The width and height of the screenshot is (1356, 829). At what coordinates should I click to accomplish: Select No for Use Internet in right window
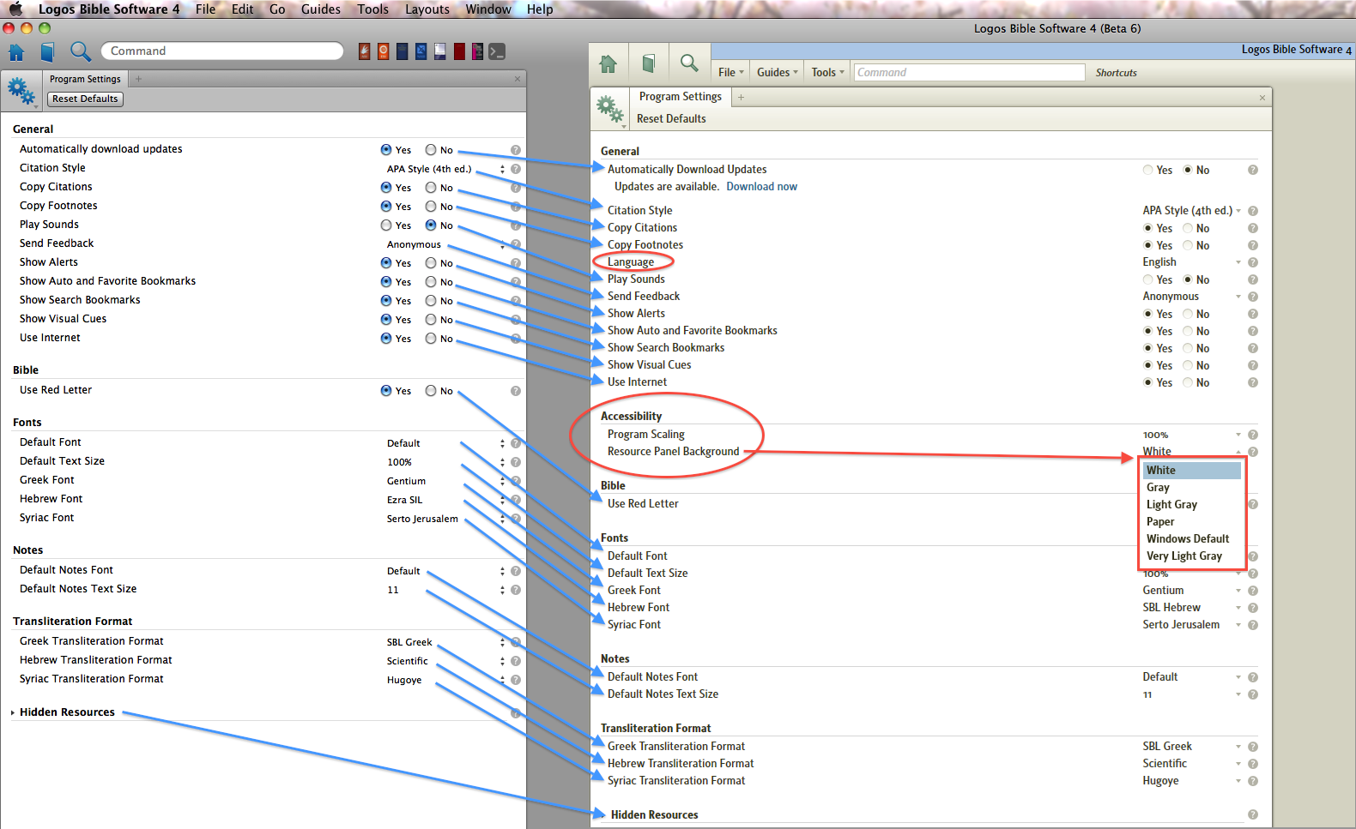tap(1188, 382)
